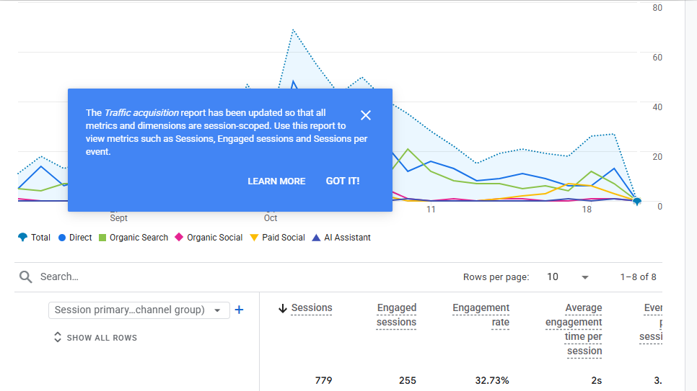Click the 11 date label on axis

tap(431, 210)
